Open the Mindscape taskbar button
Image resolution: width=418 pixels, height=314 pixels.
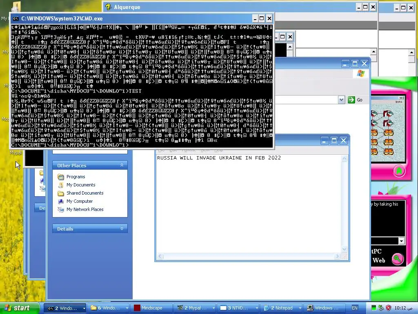tap(152, 308)
